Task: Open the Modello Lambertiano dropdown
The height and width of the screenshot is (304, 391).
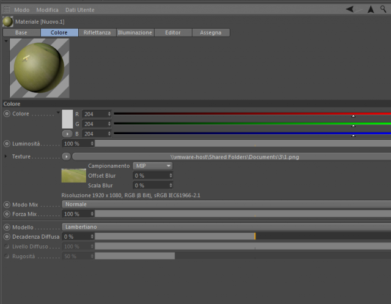Action: (227, 226)
